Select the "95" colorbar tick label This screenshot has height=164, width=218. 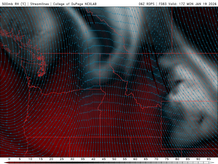pyautogui.click(x=209, y=159)
